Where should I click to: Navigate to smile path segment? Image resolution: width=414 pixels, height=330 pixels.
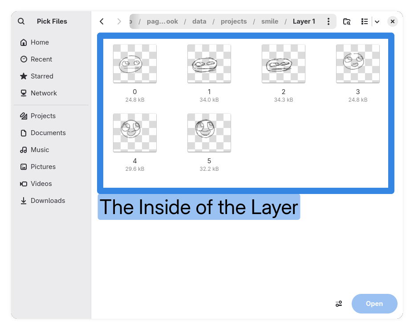270,21
